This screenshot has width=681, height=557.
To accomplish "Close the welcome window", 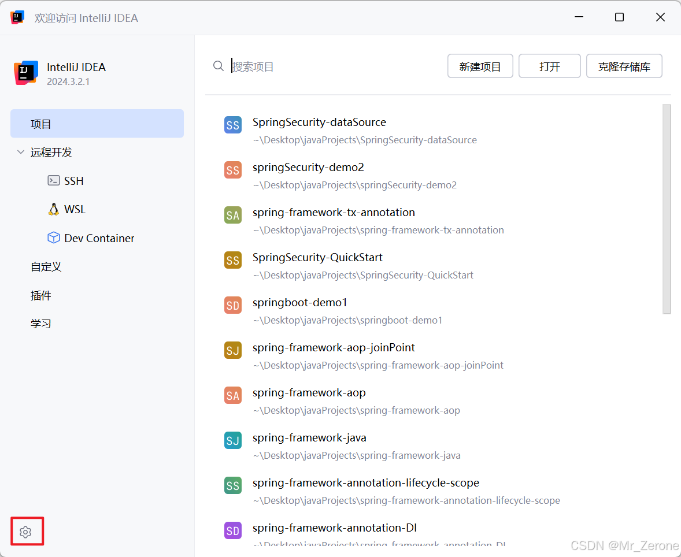I will coord(660,17).
